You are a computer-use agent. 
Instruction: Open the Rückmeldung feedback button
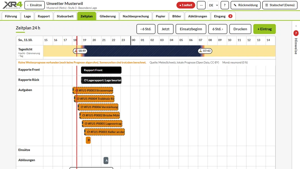point(246,5)
